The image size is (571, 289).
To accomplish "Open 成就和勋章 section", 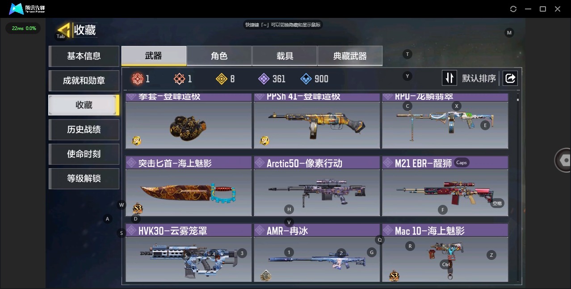I will tap(84, 81).
